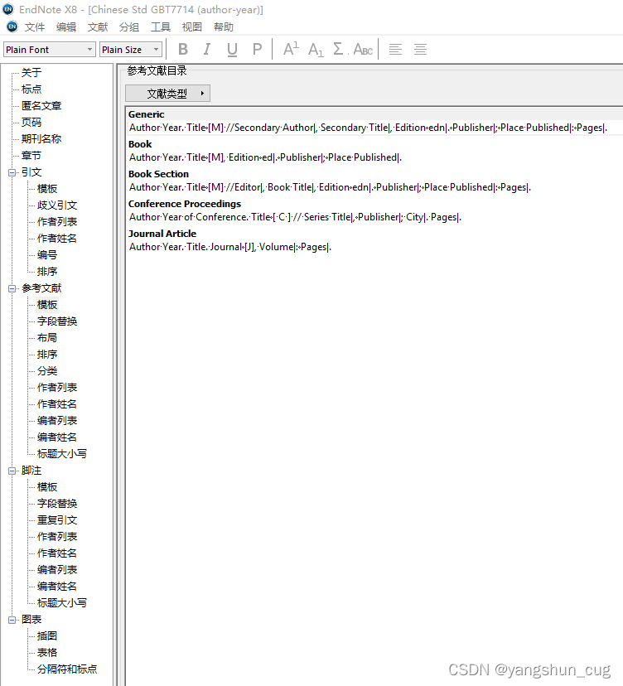Open the 工具 menu

click(161, 27)
